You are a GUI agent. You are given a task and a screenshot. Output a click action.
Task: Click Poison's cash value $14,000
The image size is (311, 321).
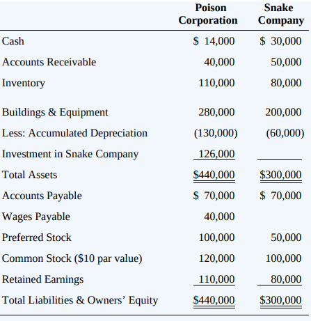(x=214, y=41)
